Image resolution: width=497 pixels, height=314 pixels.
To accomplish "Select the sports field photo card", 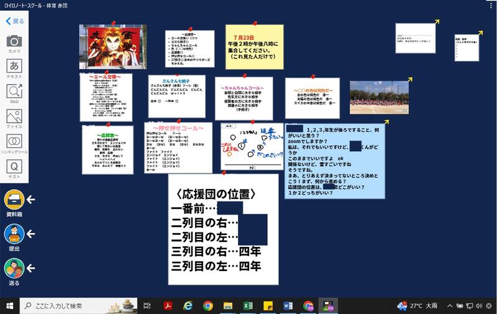I will tap(379, 98).
